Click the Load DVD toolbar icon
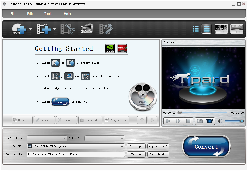Screen dimensions: 248x171 (x=19, y=29)
